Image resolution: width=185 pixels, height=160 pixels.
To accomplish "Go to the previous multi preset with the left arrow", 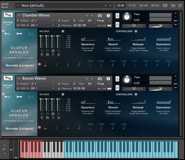I will 106,5.
